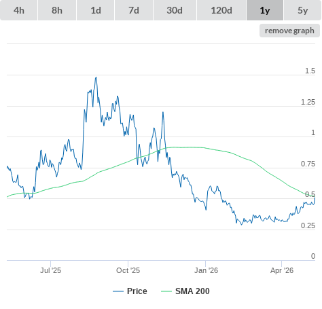Image resolution: width=322 pixels, height=309 pixels.
Task: Choose the 1d time range tab
Action: (x=96, y=10)
